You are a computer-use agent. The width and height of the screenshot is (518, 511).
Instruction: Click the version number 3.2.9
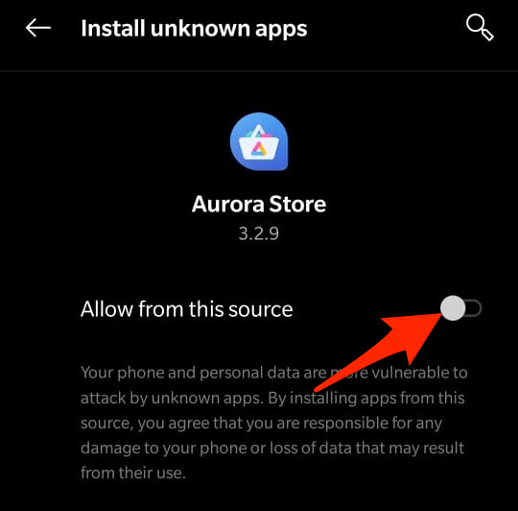coord(259,233)
